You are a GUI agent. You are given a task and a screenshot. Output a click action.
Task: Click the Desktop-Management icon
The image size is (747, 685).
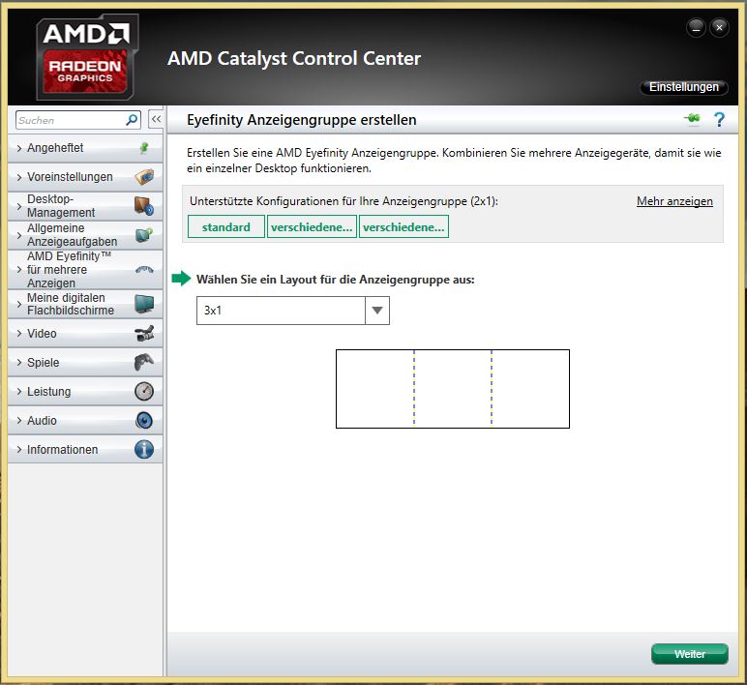point(144,206)
